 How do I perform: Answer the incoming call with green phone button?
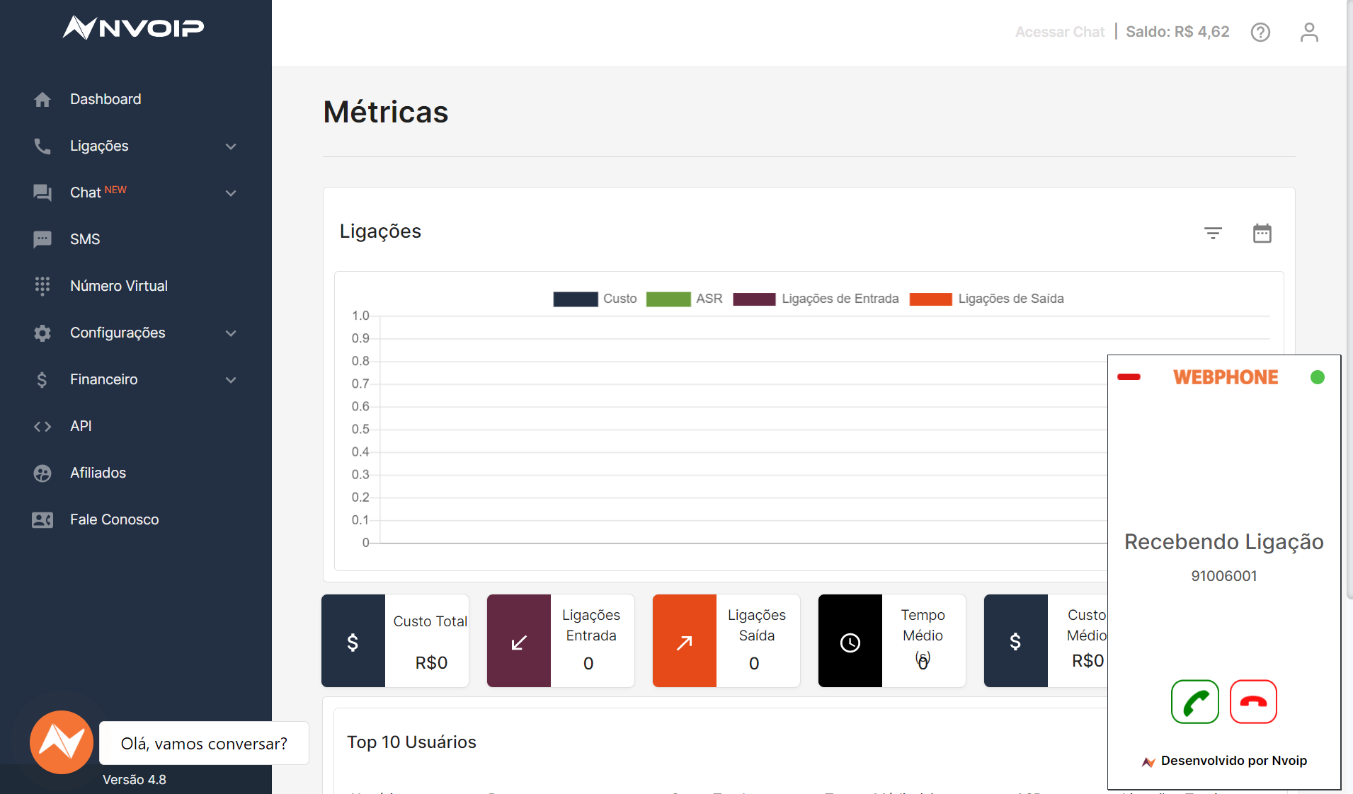[1195, 702]
